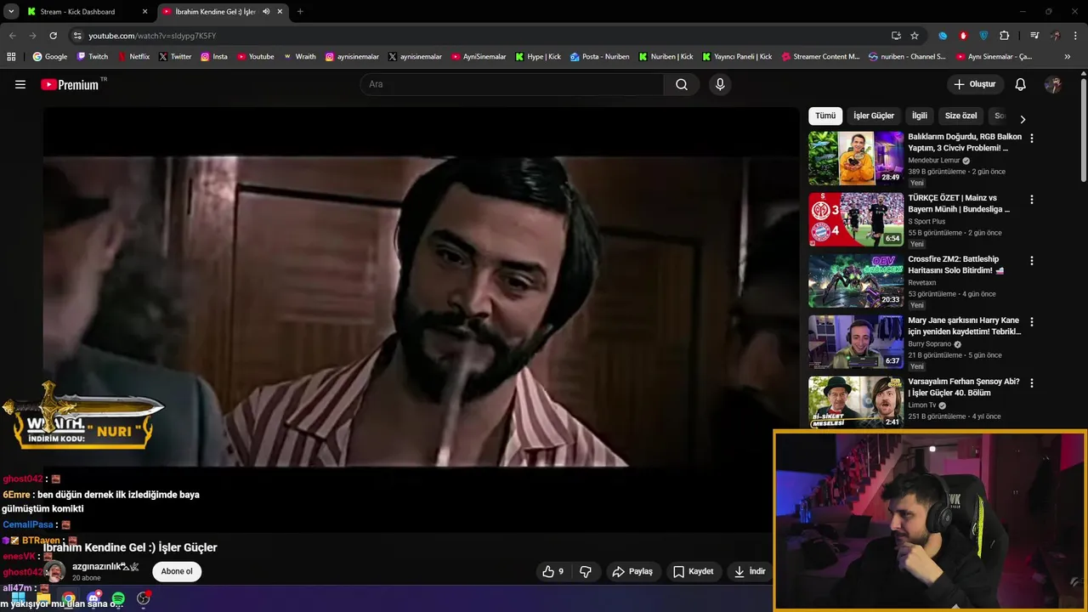Open the tab search dropdown arrow
Screen dimensions: 1088x612
click(11, 12)
